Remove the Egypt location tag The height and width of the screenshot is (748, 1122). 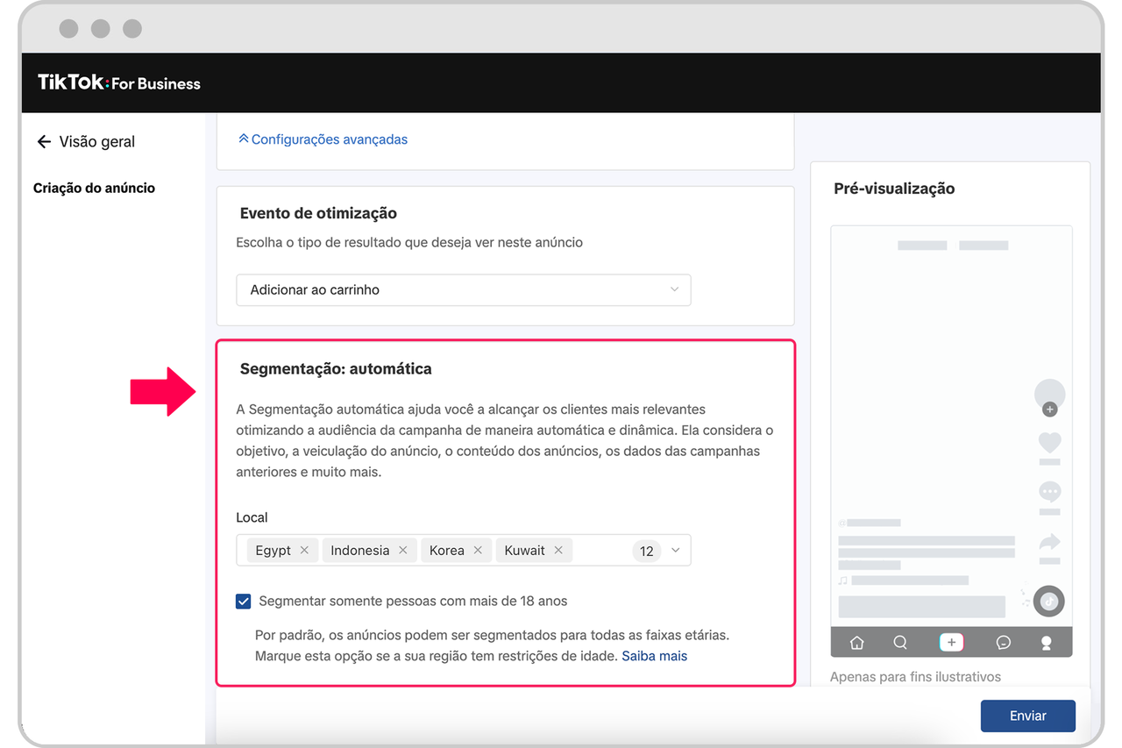304,550
